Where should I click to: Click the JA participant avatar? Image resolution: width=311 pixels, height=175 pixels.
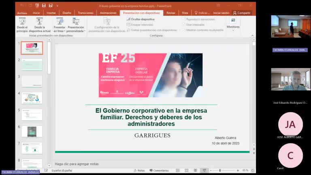(x=290, y=124)
